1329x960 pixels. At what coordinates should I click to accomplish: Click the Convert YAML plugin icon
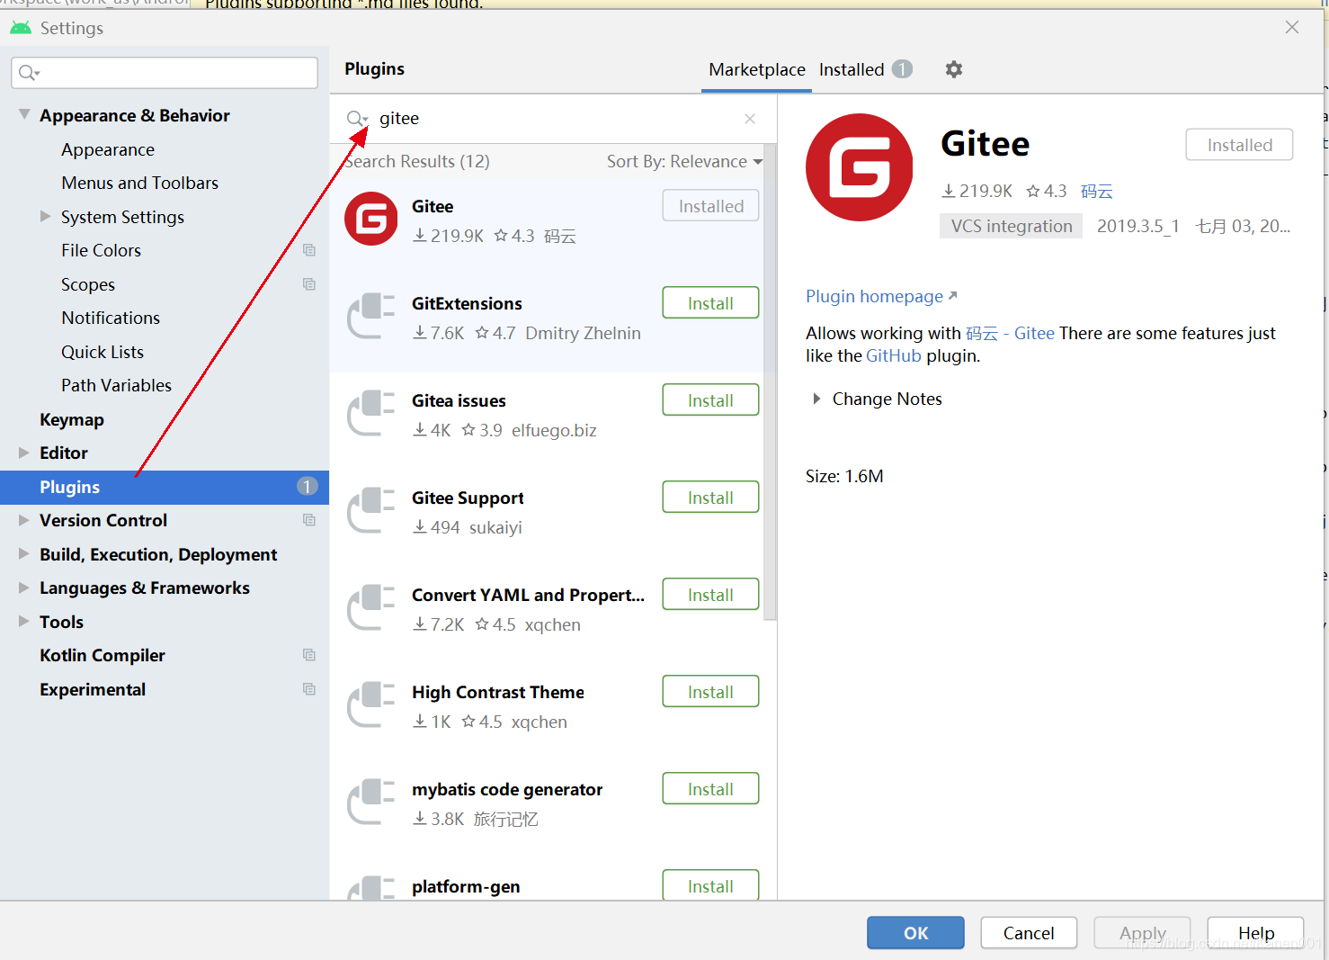click(x=371, y=607)
